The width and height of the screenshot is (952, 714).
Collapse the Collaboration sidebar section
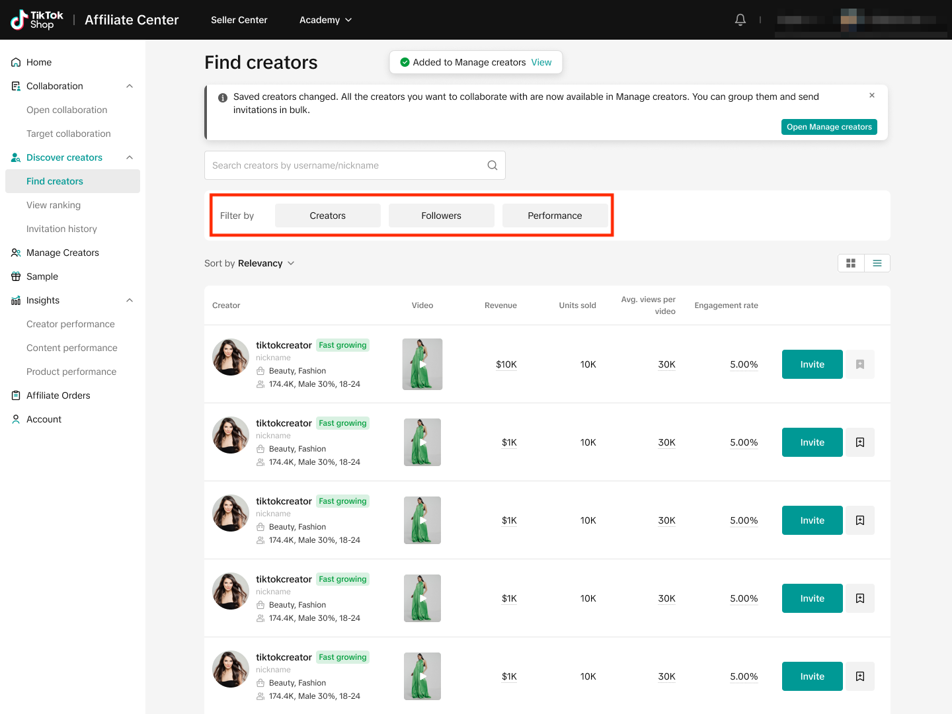coord(130,86)
